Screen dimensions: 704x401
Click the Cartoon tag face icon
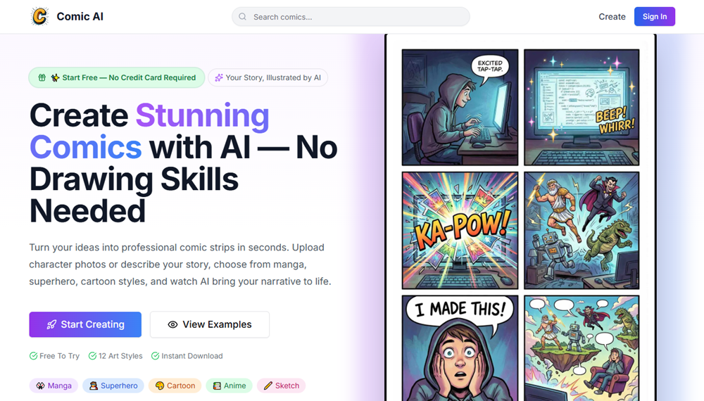tap(160, 386)
